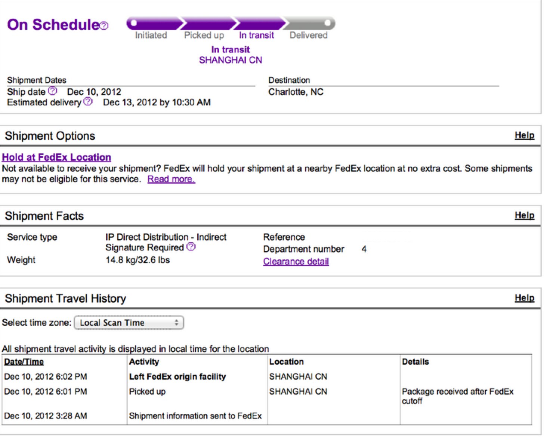The image size is (553, 438).
Task: Click Help in the Shipment Options header
Action: click(524, 135)
